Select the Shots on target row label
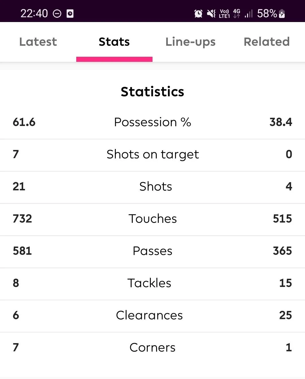305x379 pixels. [152, 154]
